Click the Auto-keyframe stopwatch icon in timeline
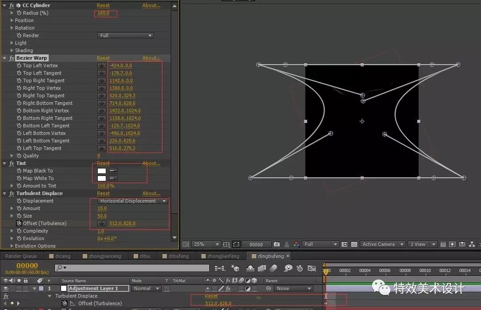This screenshot has height=310, width=481. pos(300,268)
